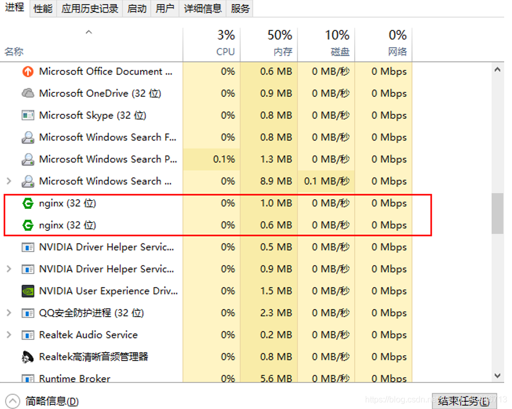Screen dimensions: 512x409
Task: Sort by the 内存 column header
Action: (x=269, y=44)
